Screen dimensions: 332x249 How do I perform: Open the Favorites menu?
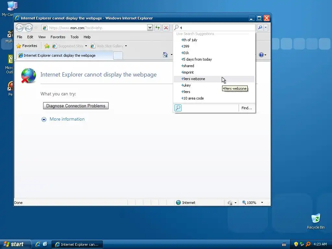click(x=58, y=37)
